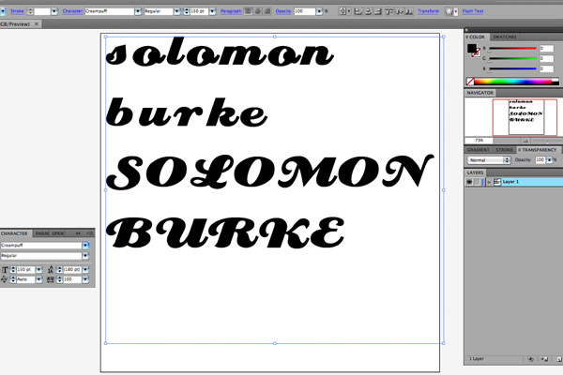The width and height of the screenshot is (563, 375).
Task: Expand Regular font style dropdown in control bar
Action: point(176,11)
